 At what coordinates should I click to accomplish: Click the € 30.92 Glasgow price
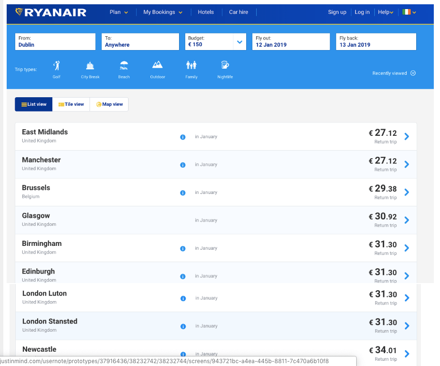(383, 216)
